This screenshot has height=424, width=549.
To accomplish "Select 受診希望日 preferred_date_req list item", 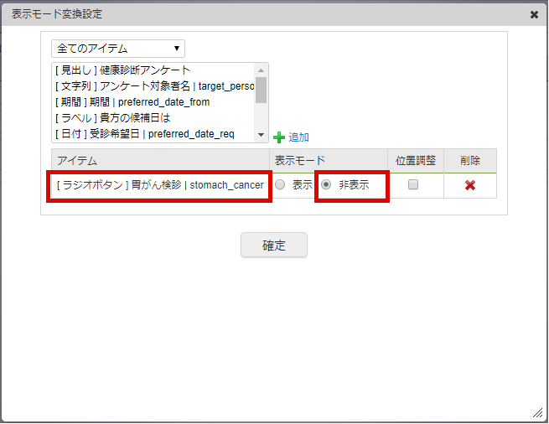I will (153, 134).
